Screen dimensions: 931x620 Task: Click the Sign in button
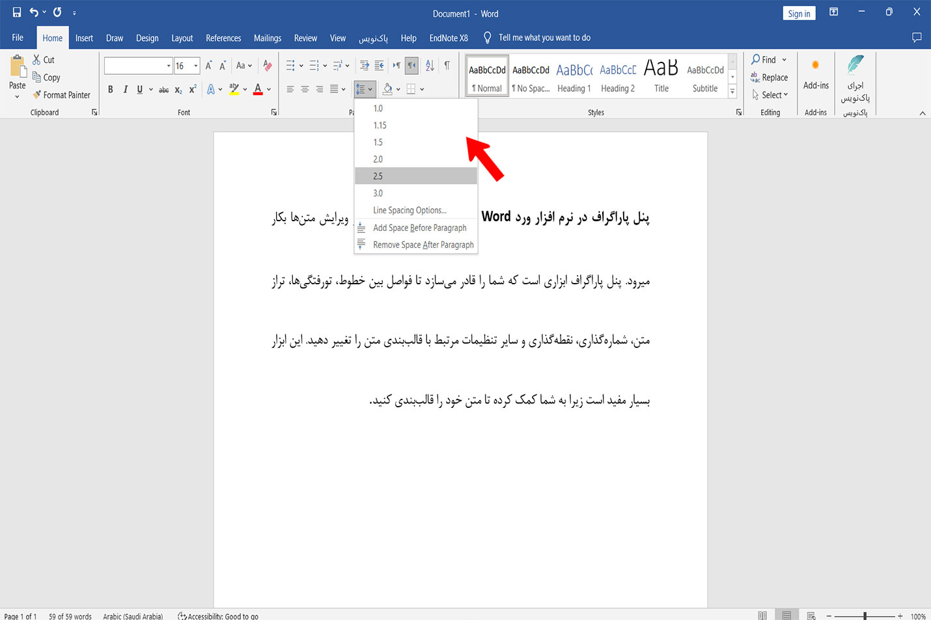tap(799, 14)
